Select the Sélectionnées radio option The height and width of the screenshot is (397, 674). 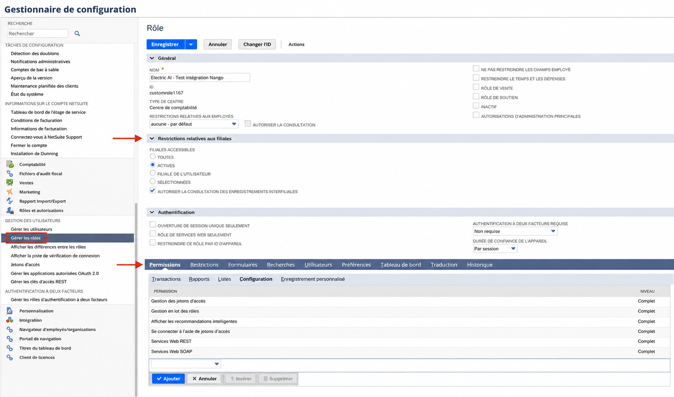[153, 181]
